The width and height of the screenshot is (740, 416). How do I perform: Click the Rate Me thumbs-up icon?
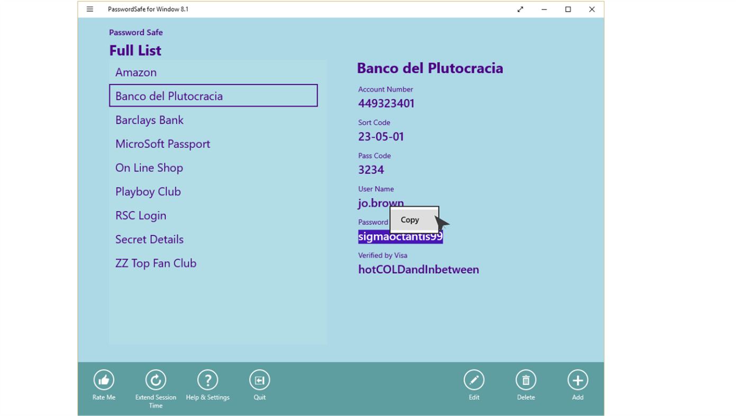coord(104,379)
